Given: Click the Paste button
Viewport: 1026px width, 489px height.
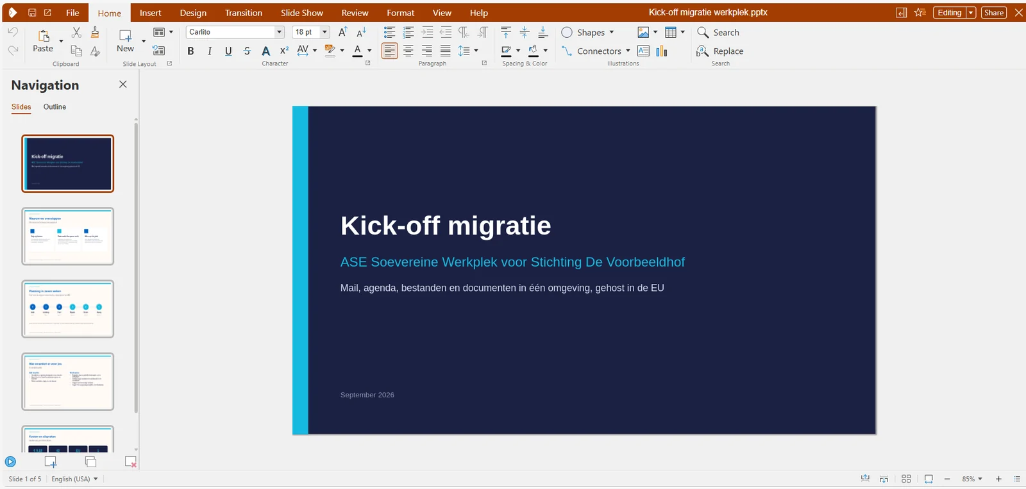Looking at the screenshot, I should point(43,41).
